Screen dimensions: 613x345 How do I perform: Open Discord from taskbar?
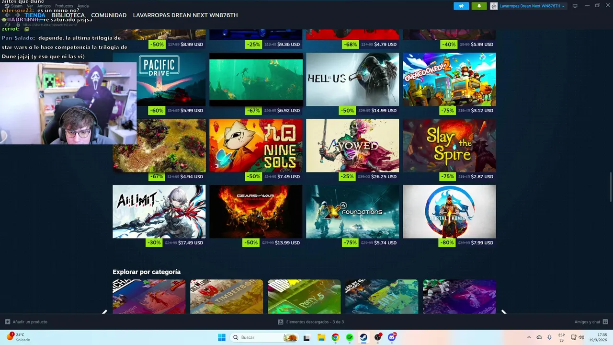pyautogui.click(x=392, y=337)
